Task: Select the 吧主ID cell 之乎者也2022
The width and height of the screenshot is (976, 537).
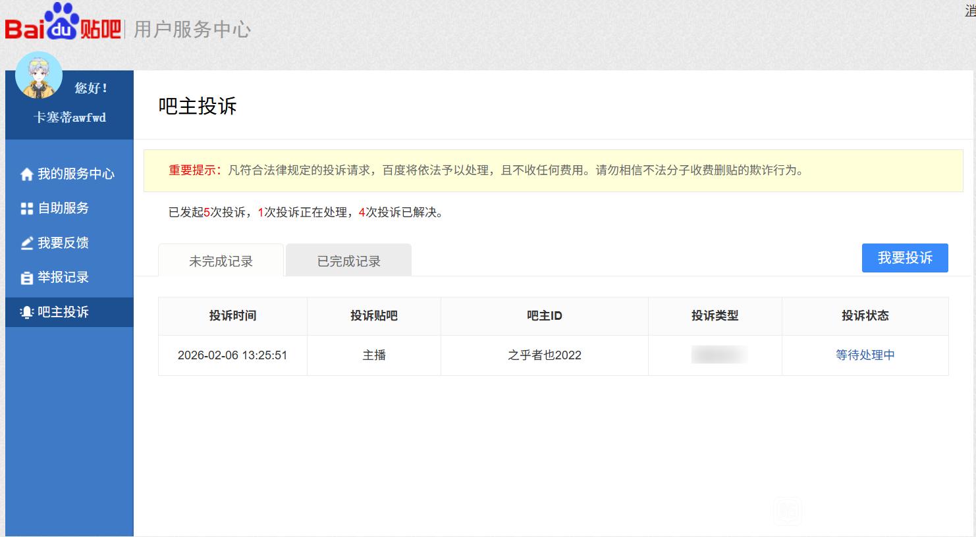Action: click(x=545, y=355)
